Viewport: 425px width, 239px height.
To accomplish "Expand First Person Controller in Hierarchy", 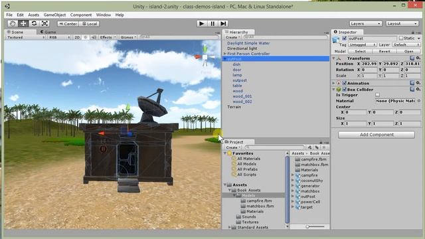I will tap(224, 54).
